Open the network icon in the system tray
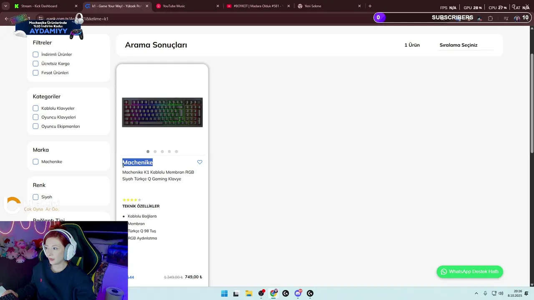 pyautogui.click(x=494, y=293)
